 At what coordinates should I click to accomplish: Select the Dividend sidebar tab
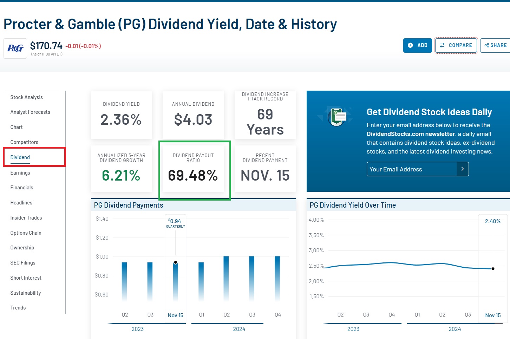pyautogui.click(x=20, y=157)
